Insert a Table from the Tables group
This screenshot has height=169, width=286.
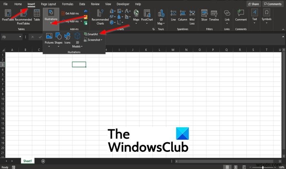37,15
